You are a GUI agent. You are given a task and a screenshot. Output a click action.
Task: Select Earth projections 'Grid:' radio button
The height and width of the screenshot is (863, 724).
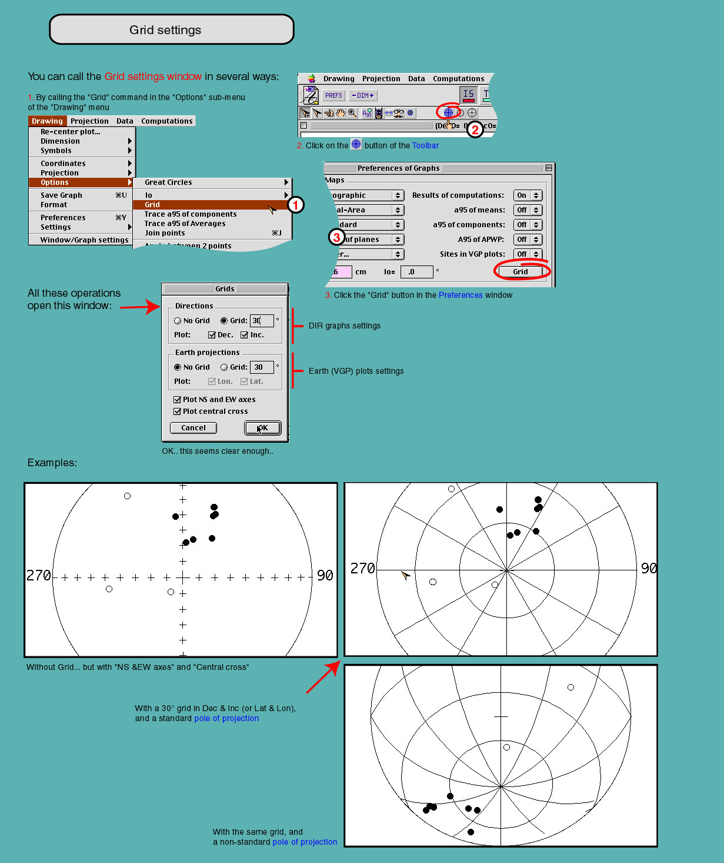tap(224, 367)
